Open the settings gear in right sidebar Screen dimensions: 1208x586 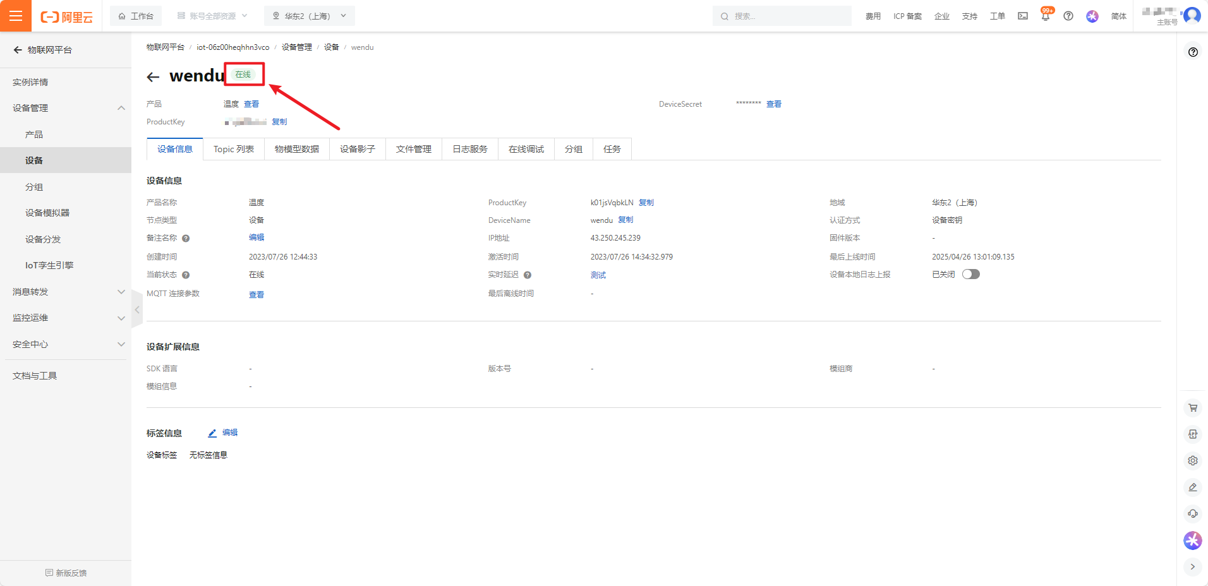coord(1193,460)
